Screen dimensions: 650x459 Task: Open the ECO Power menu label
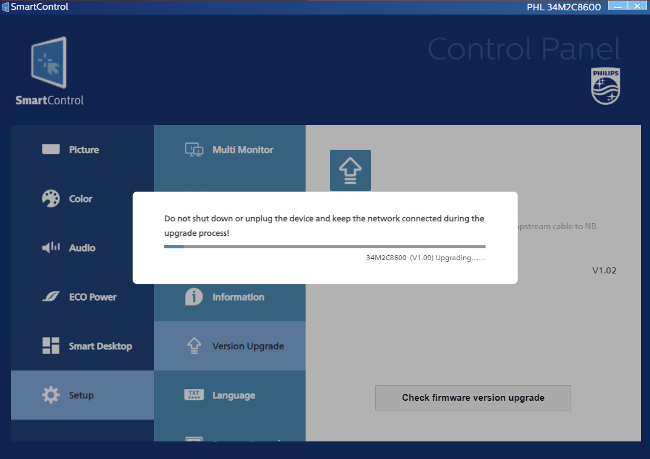(93, 297)
